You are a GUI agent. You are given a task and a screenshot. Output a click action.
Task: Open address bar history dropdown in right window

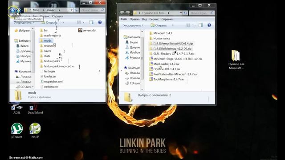click(181, 13)
